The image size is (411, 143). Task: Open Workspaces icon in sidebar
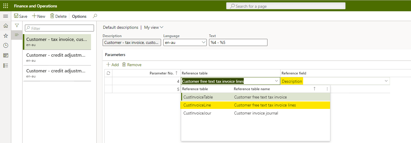(6, 55)
